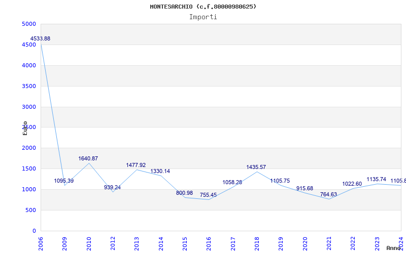Select the 1640.87 data label
Screen dimensions: 406x253
88,158
